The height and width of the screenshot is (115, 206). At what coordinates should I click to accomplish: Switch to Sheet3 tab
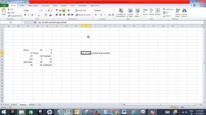[x=32, y=104]
